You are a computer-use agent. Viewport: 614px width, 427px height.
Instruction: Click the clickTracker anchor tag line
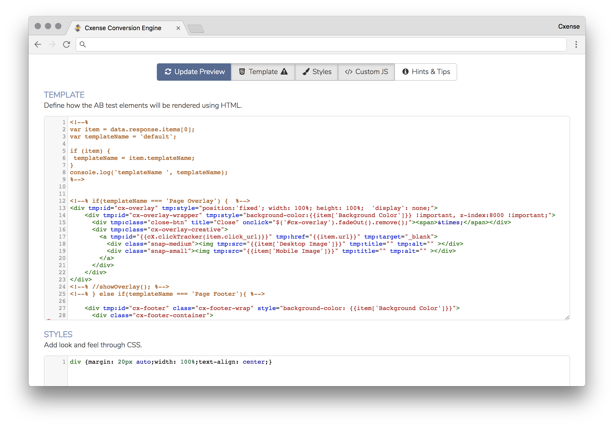(268, 237)
